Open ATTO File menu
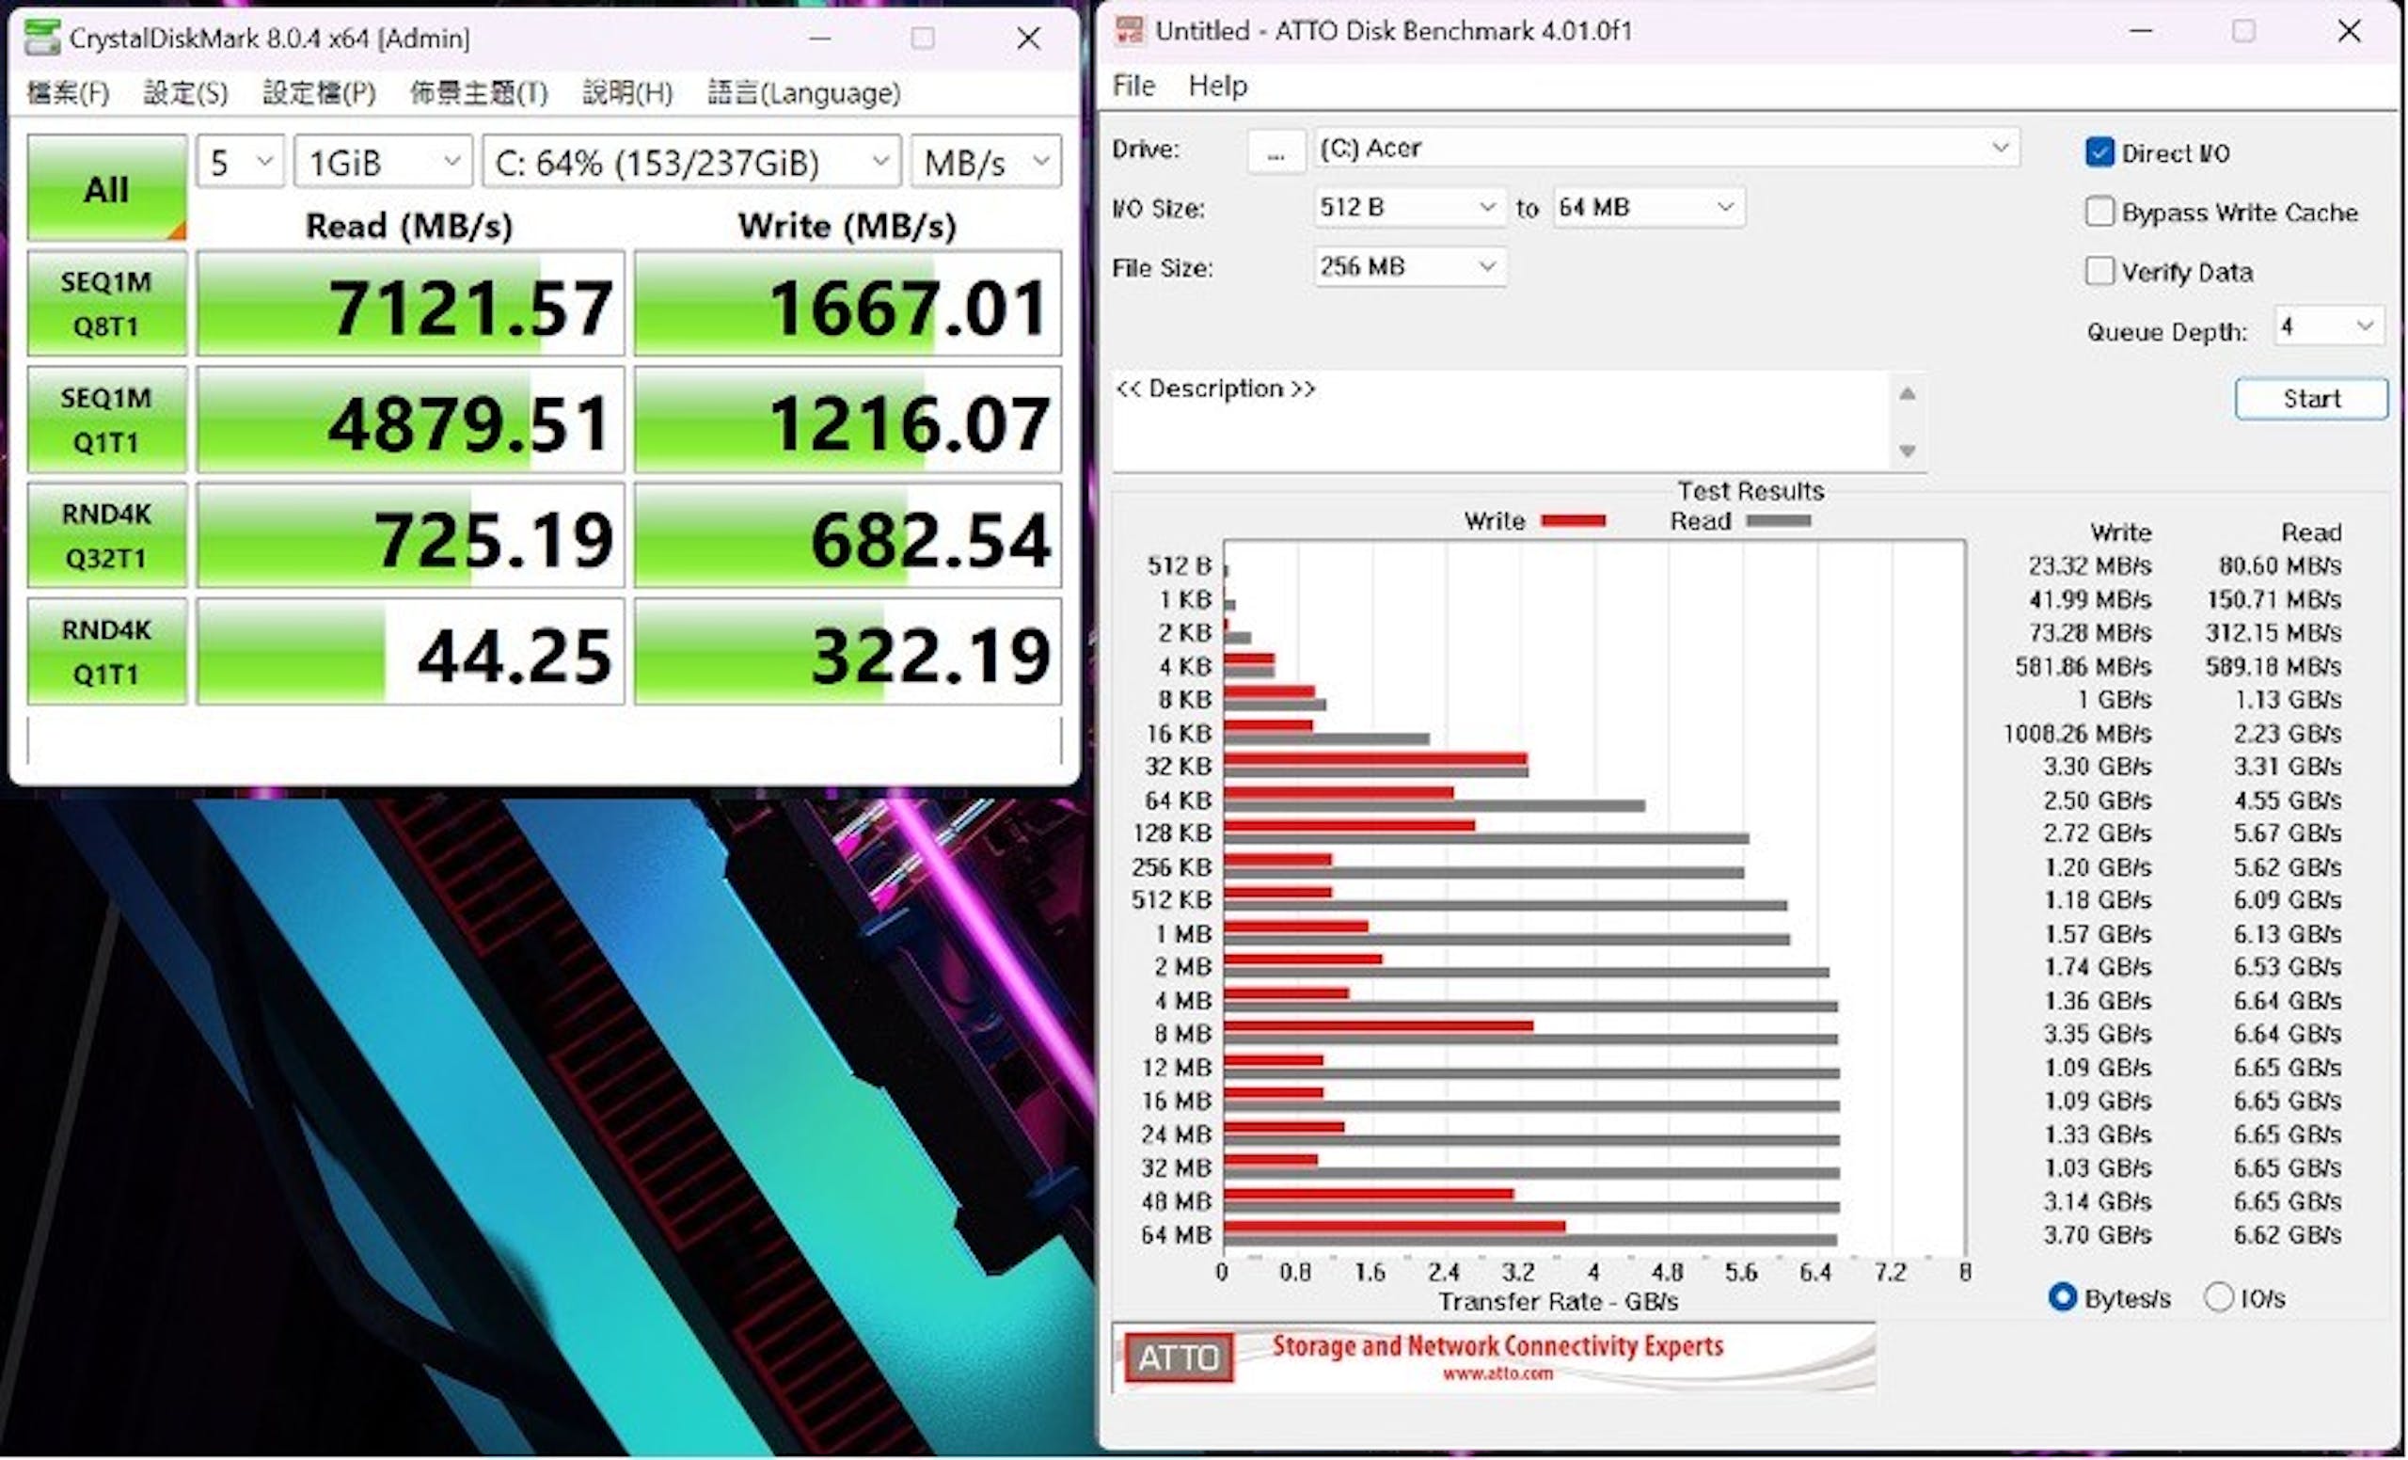2408x1460 pixels. click(x=1133, y=86)
